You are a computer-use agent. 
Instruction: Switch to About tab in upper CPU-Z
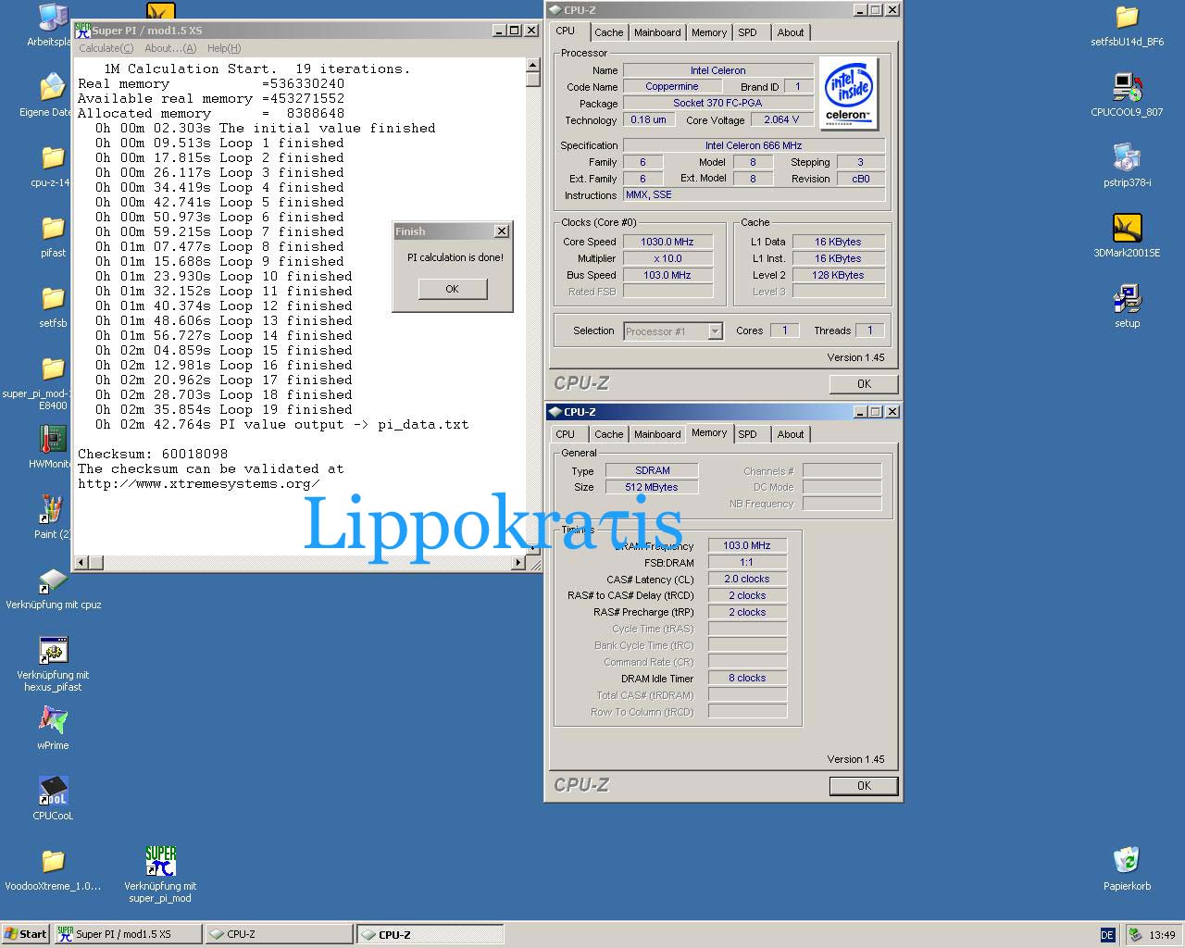[x=791, y=32]
